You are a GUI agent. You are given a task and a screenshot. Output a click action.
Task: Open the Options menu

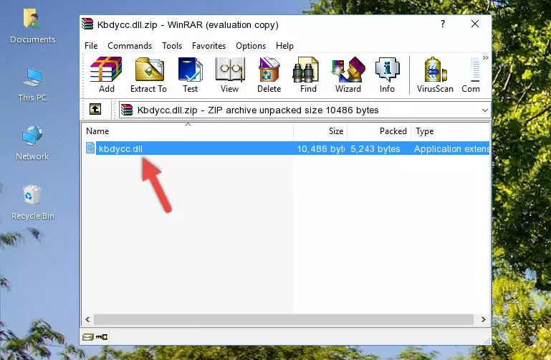[251, 46]
